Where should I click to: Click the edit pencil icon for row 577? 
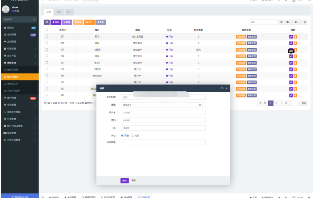coord(291,37)
